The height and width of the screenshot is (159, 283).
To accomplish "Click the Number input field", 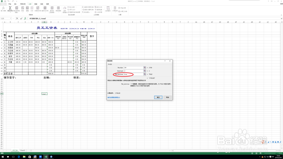I will [134, 67].
